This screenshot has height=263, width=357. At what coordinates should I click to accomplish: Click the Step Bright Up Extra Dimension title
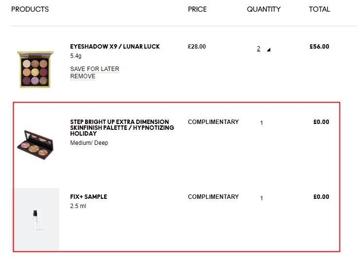click(122, 128)
